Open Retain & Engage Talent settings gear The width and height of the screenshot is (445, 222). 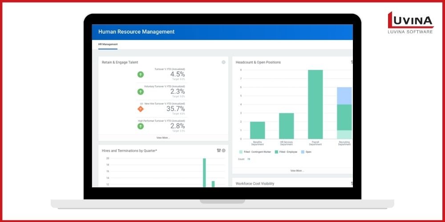223,63
